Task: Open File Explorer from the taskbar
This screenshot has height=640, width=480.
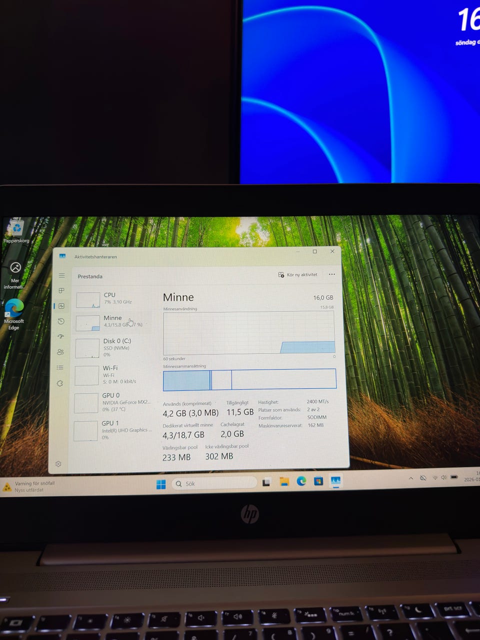Action: 284,481
